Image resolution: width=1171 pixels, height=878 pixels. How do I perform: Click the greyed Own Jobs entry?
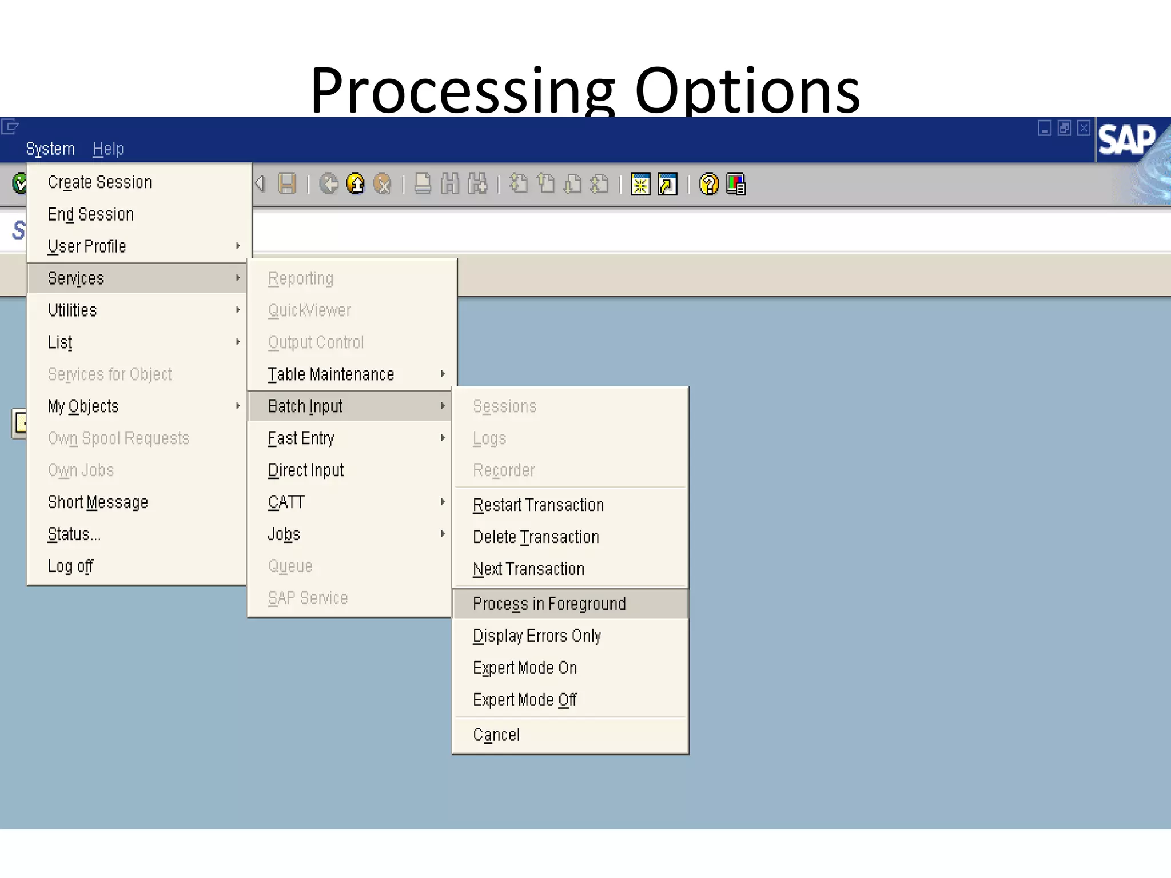pyautogui.click(x=137, y=470)
